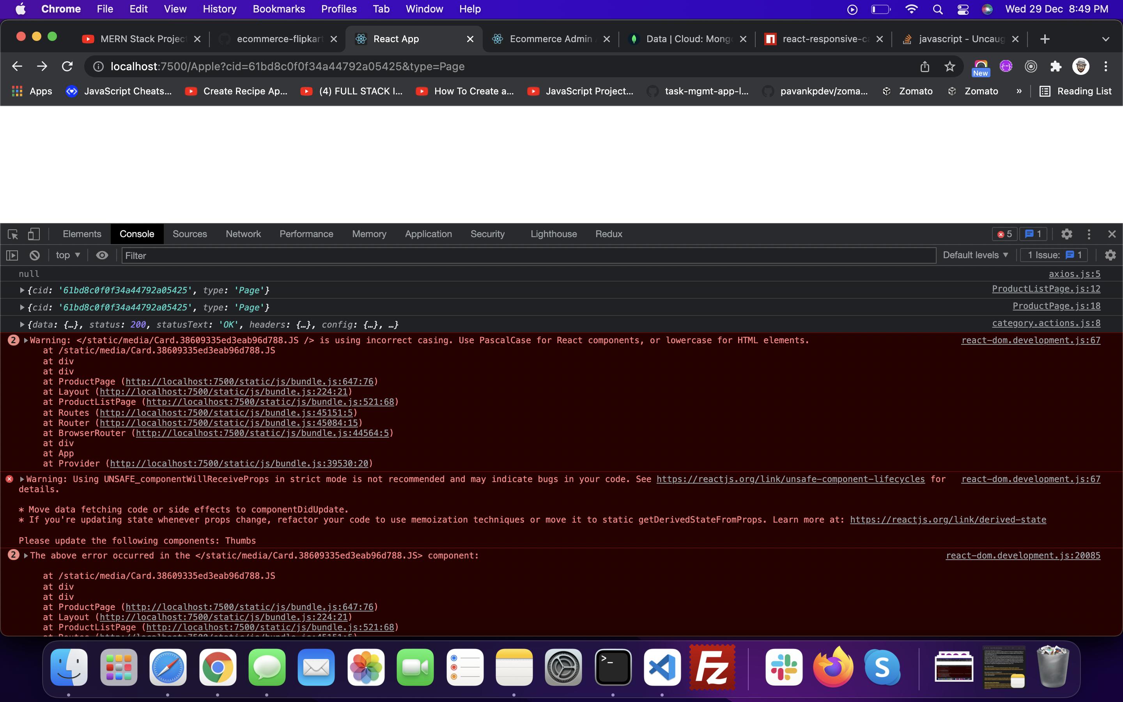Switch to the Lighthouse tab
The width and height of the screenshot is (1123, 702).
pos(554,234)
